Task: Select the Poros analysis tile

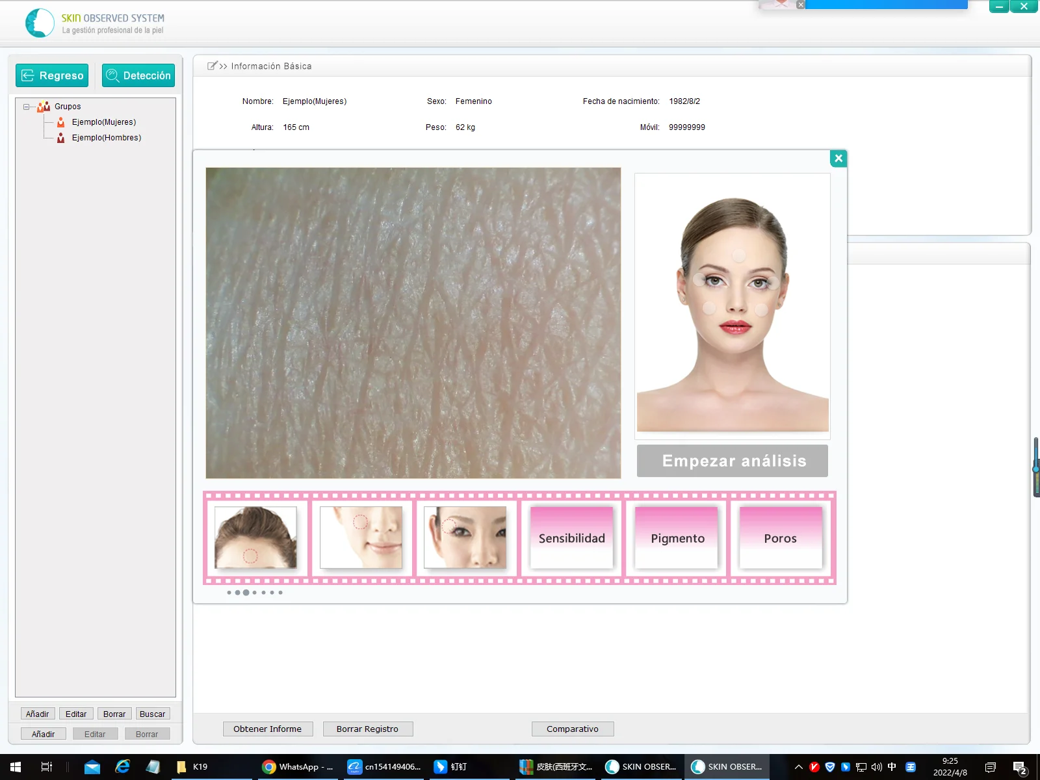Action: pyautogui.click(x=780, y=538)
